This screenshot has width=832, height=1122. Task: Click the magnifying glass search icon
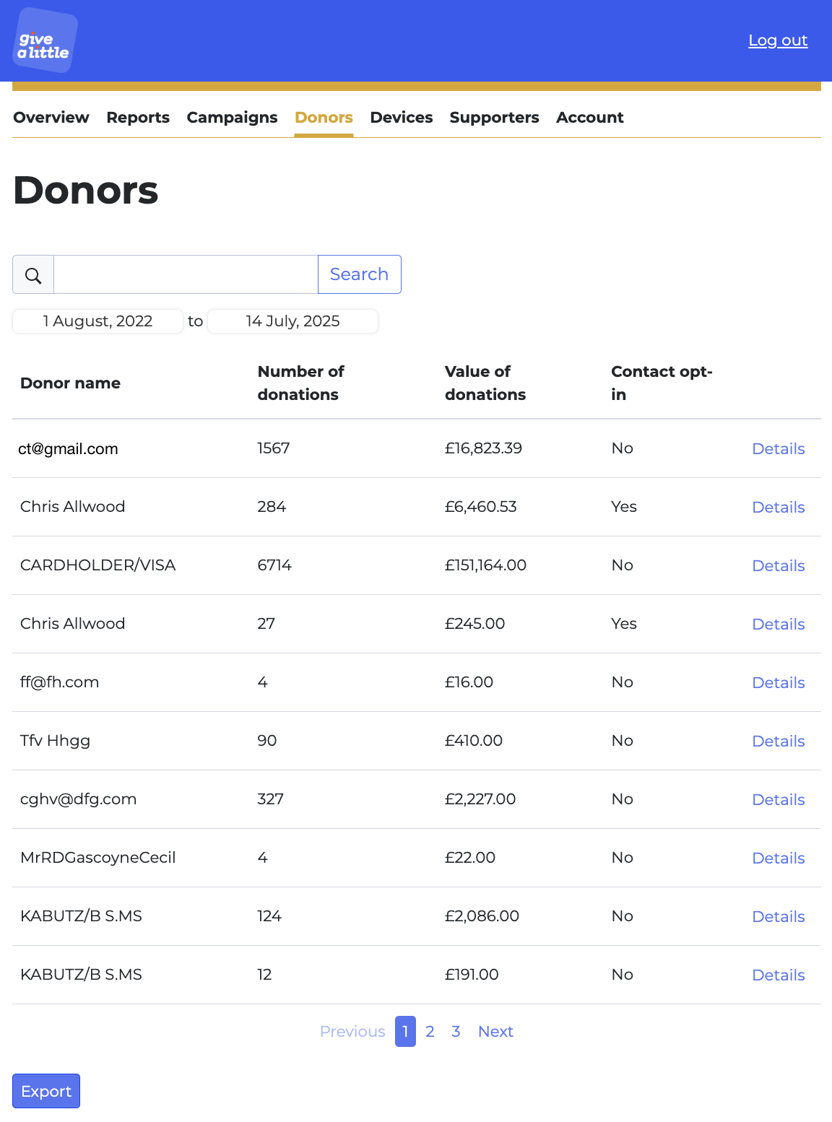pos(33,274)
